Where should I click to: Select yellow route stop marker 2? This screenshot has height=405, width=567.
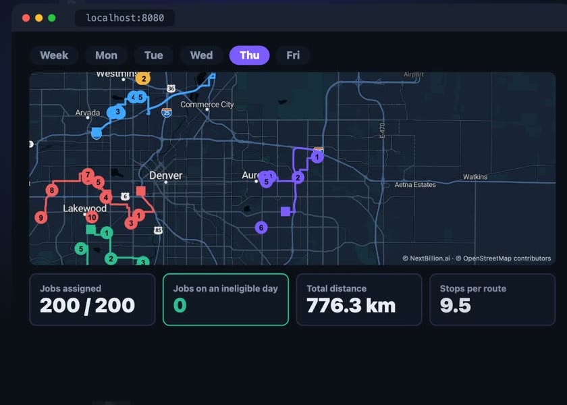[143, 78]
